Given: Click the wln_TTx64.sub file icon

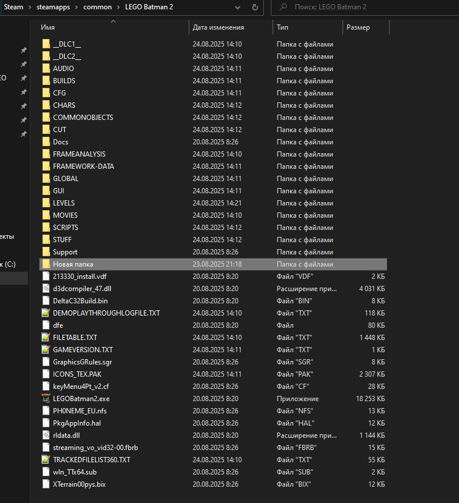Looking at the screenshot, I should [46, 472].
